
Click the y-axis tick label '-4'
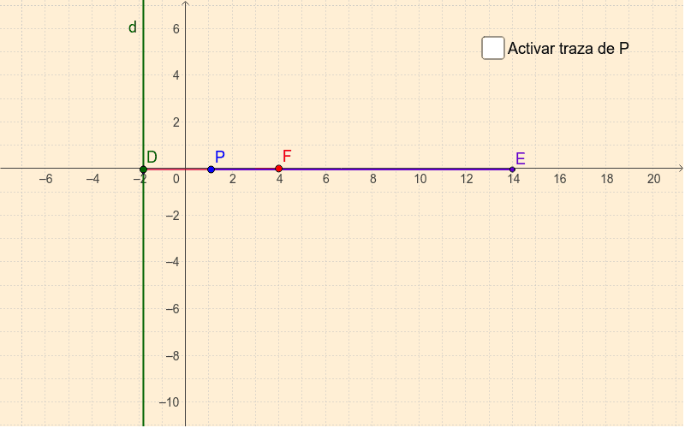pos(173,262)
